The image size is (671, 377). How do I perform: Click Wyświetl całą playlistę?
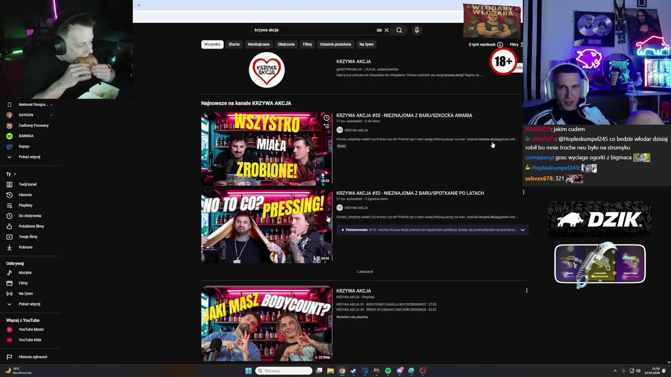coord(352,317)
